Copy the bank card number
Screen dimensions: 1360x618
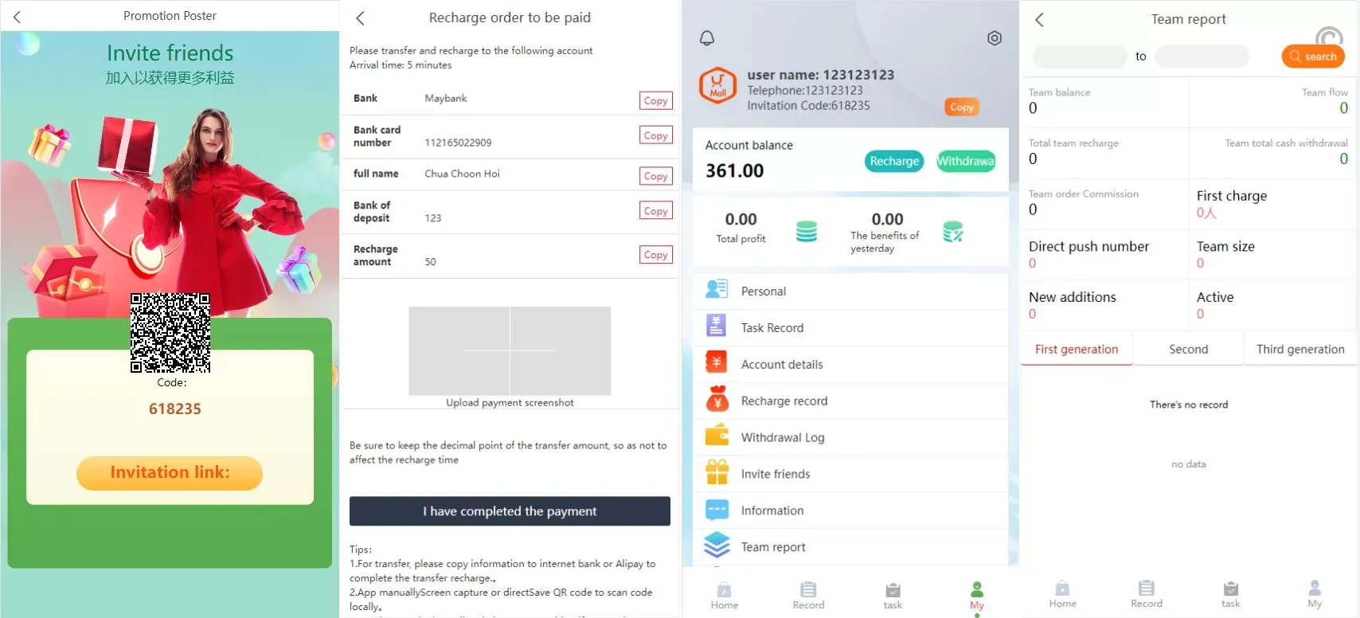pyautogui.click(x=655, y=136)
